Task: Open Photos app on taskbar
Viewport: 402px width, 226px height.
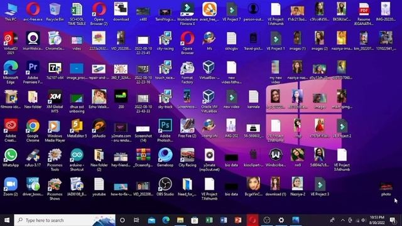Action: pyautogui.click(x=296, y=220)
